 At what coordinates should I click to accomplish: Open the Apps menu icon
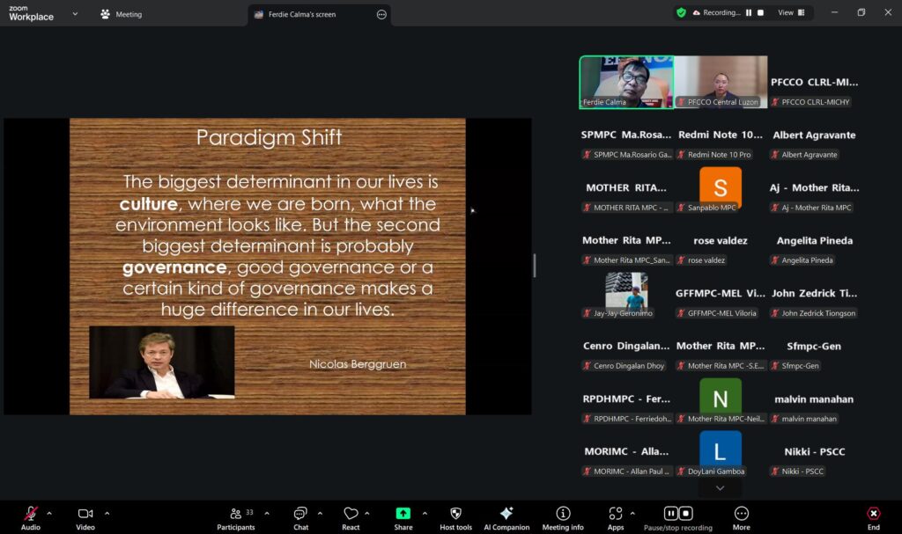pos(615,514)
